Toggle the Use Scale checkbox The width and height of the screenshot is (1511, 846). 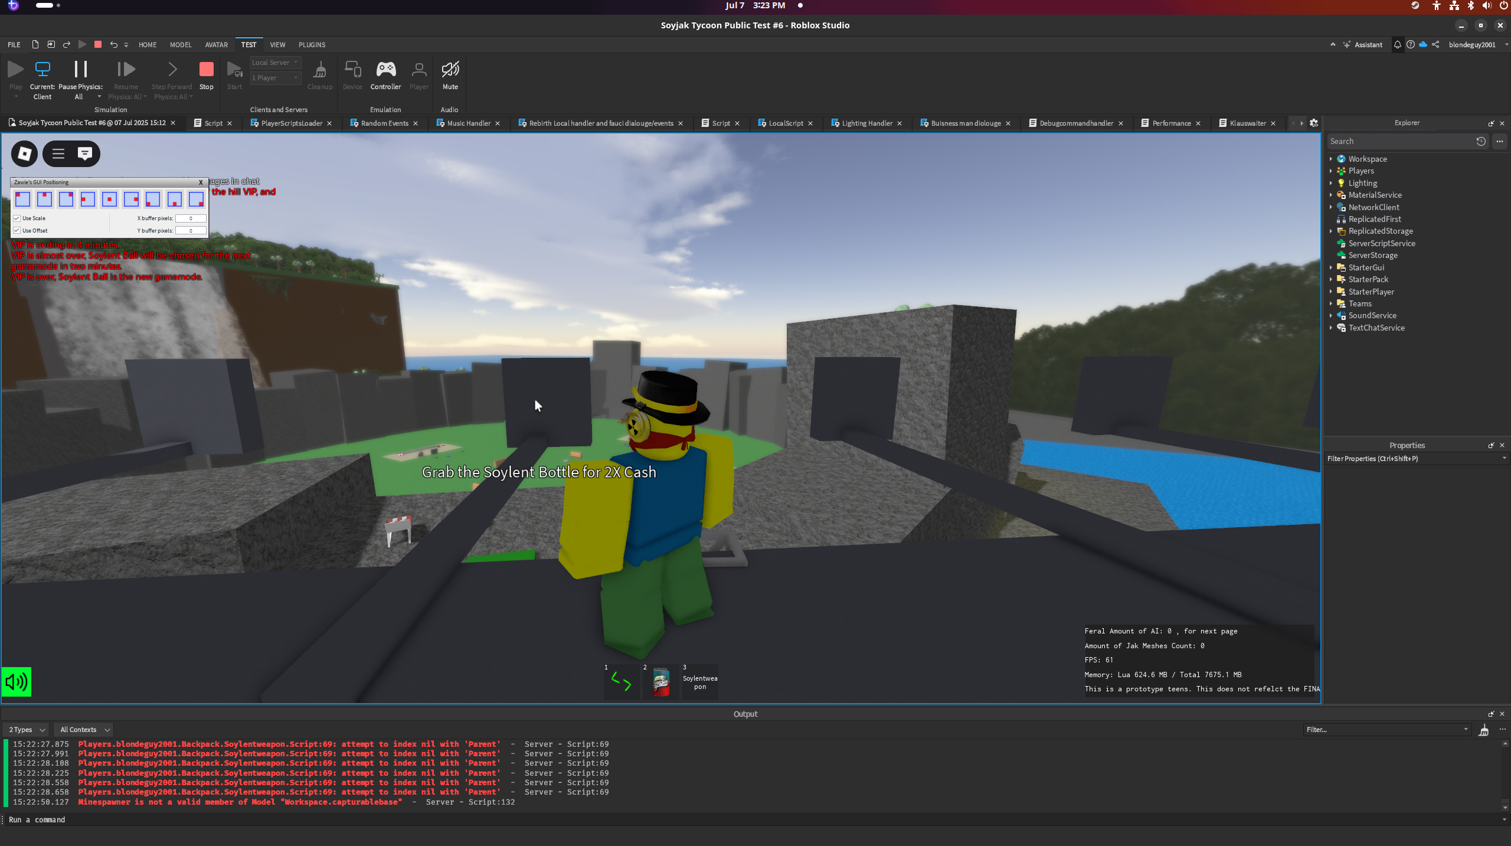[x=17, y=218]
